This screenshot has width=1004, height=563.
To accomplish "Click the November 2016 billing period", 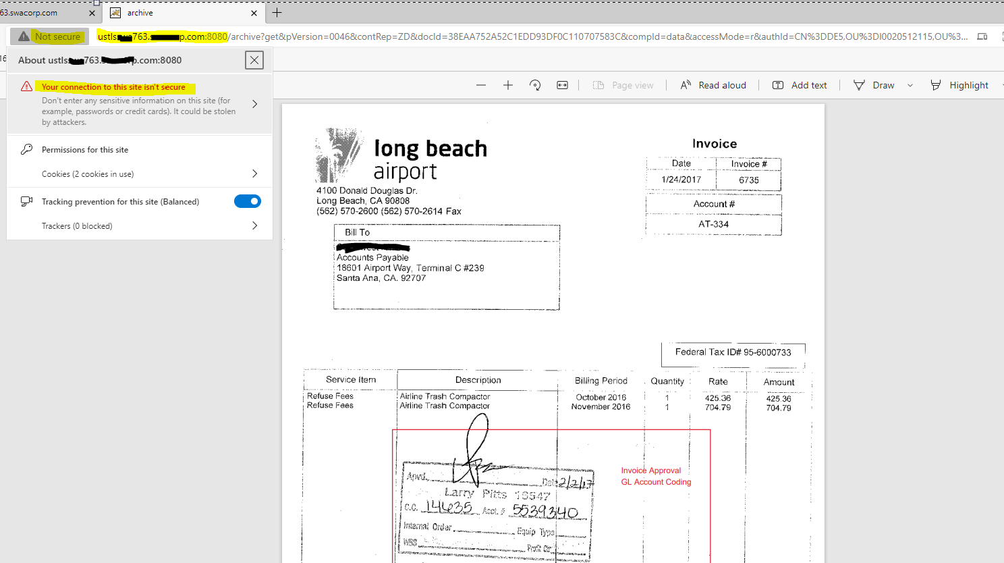I will [x=601, y=407].
